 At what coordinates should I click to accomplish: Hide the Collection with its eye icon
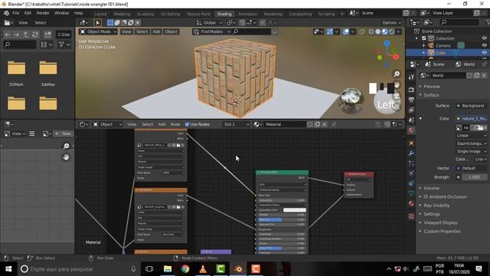(x=484, y=38)
